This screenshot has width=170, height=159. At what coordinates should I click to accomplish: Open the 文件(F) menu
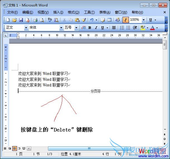pyautogui.click(x=12, y=12)
